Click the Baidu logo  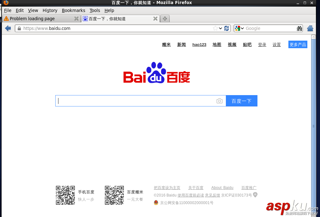[157, 73]
